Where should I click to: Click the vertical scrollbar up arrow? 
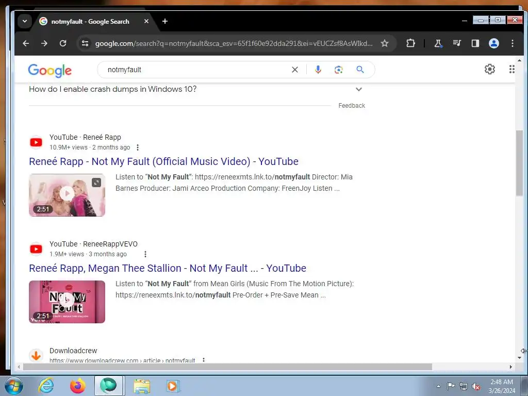(x=520, y=60)
